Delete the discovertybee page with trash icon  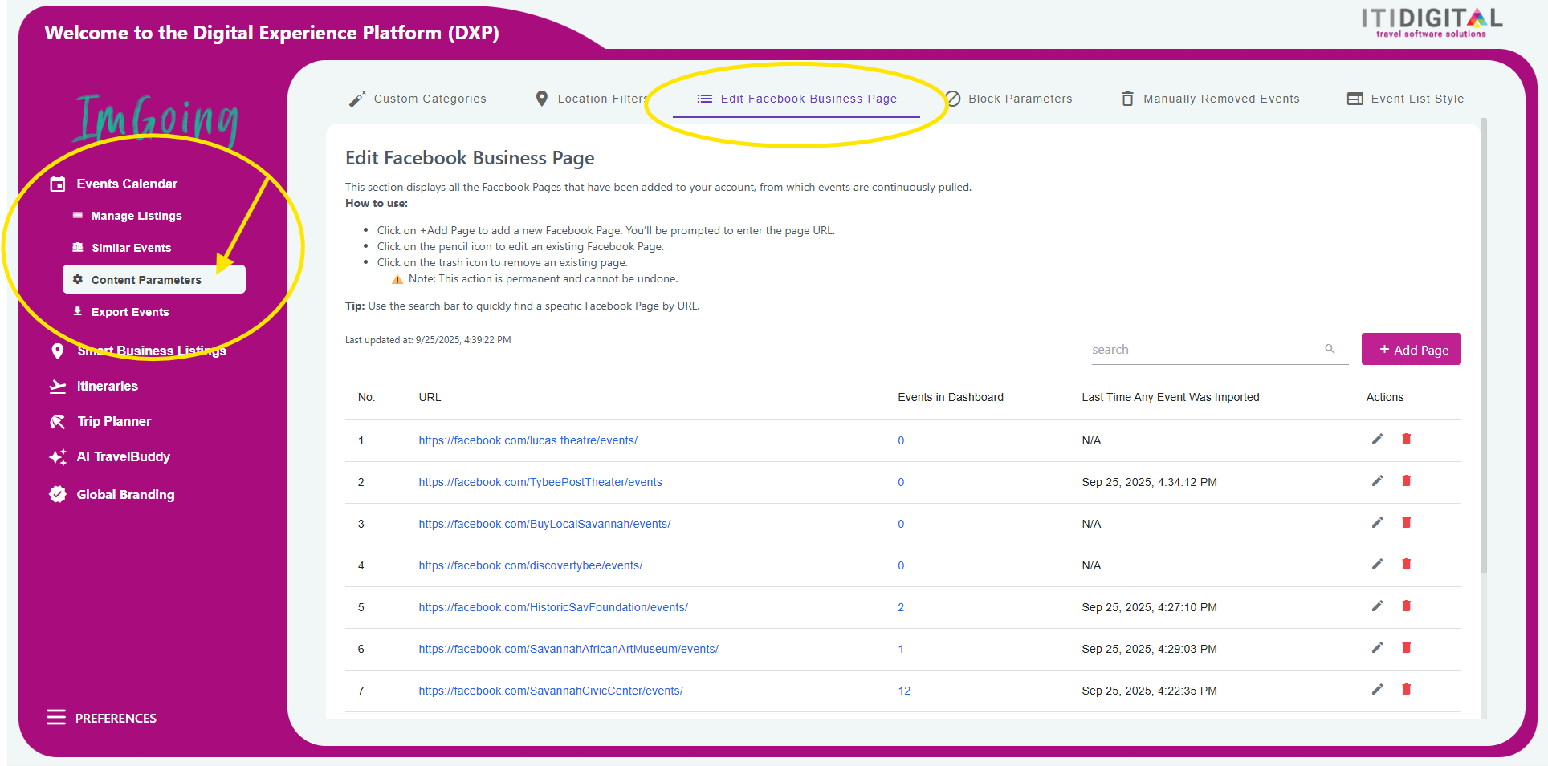[1407, 564]
